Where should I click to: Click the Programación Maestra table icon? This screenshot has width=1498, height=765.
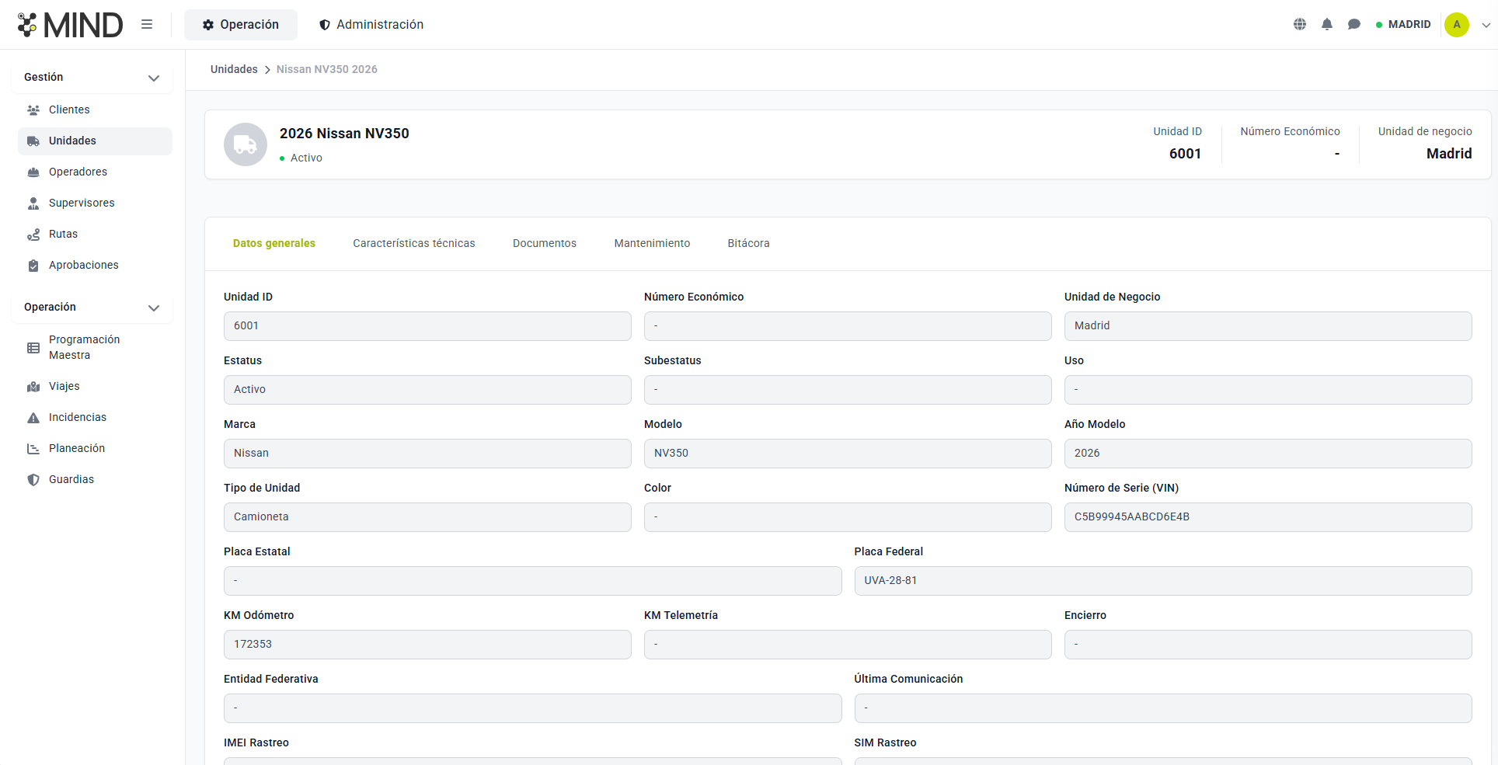point(33,347)
